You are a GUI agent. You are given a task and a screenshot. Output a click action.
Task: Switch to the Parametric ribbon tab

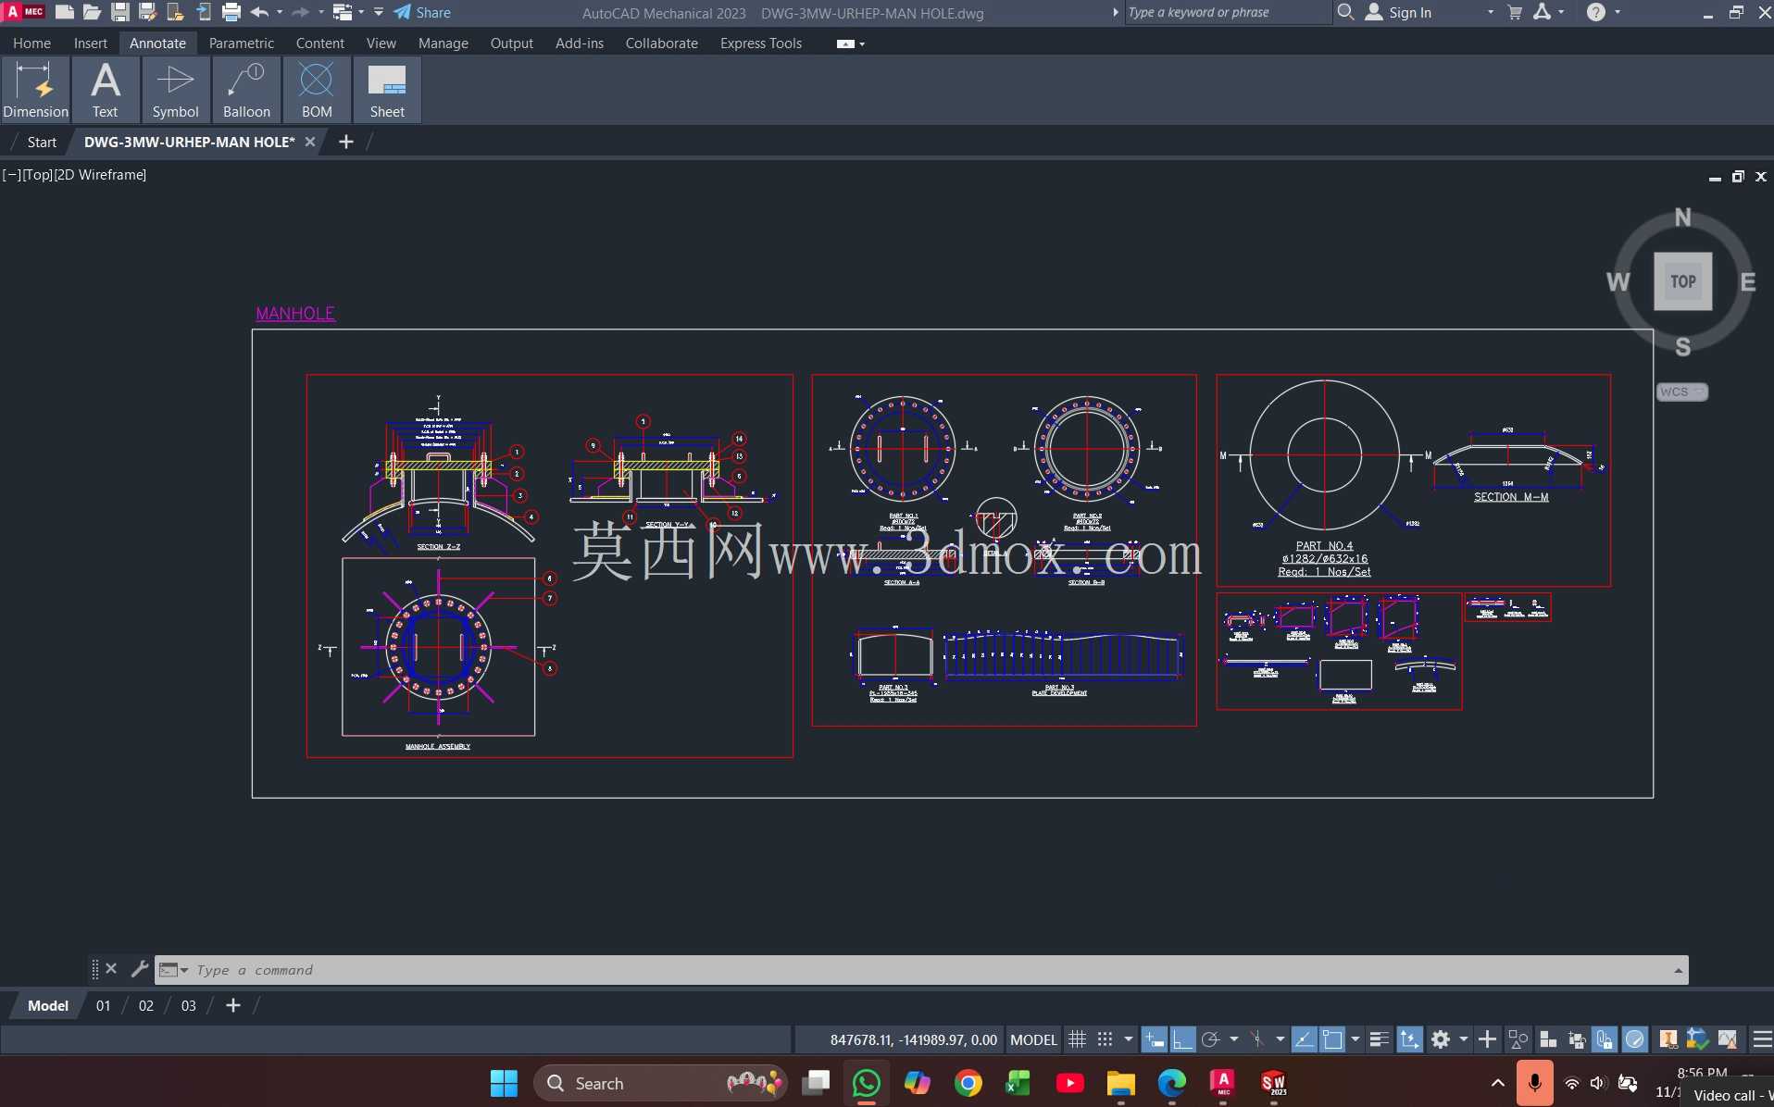(241, 43)
